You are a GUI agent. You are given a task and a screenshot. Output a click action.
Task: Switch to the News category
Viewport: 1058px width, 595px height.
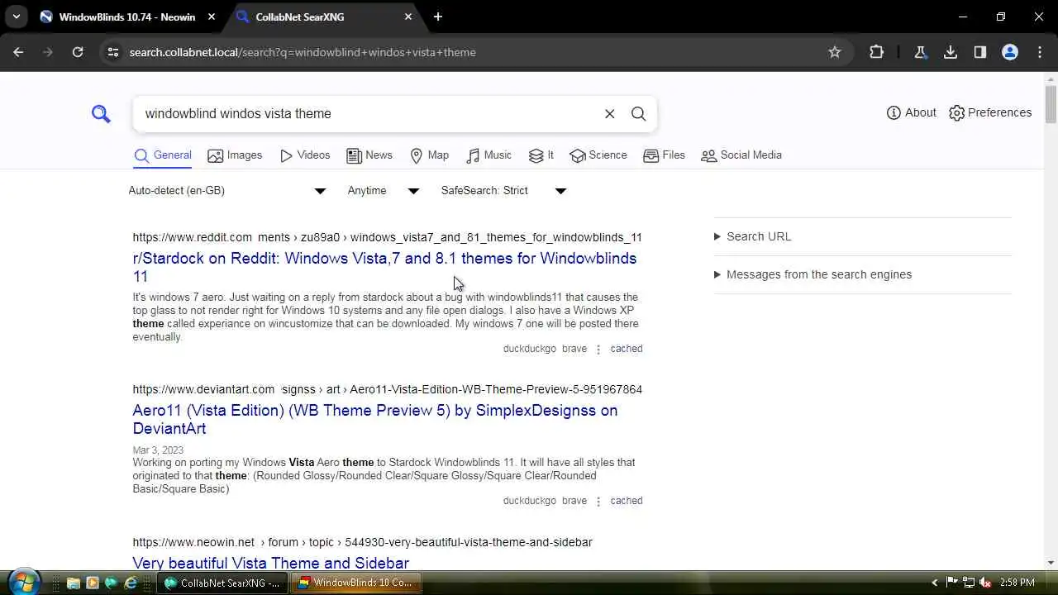pos(369,155)
